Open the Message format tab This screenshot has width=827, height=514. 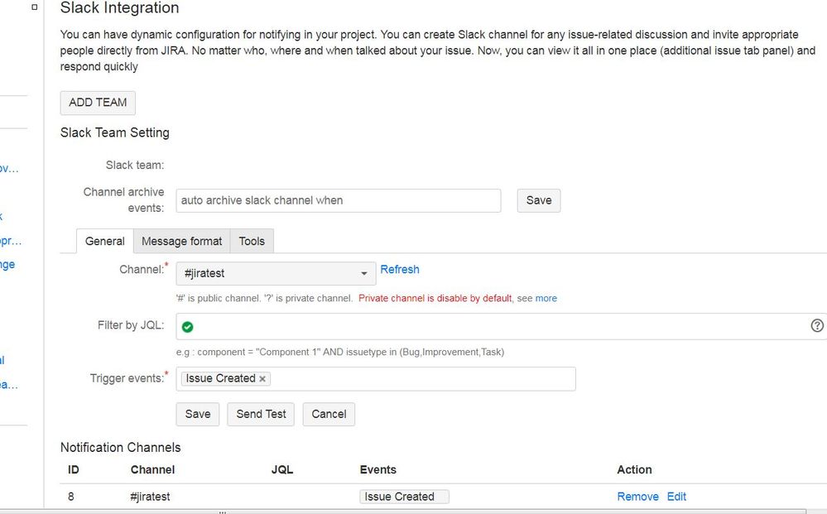coord(181,242)
